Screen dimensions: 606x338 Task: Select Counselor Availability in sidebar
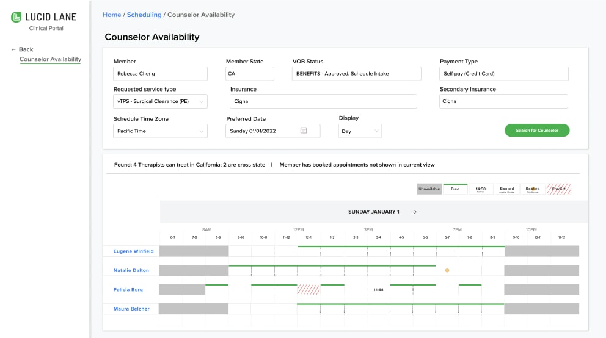tap(50, 60)
